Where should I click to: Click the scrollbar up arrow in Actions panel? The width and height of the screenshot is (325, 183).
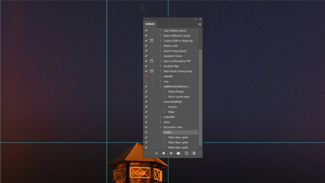tap(200, 31)
